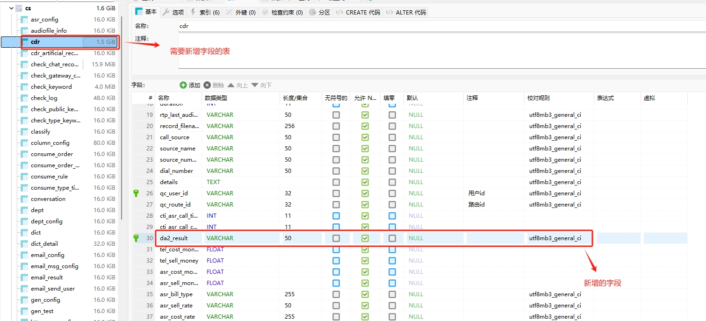Click the move up triangle icon
The width and height of the screenshot is (706, 321).
click(231, 85)
